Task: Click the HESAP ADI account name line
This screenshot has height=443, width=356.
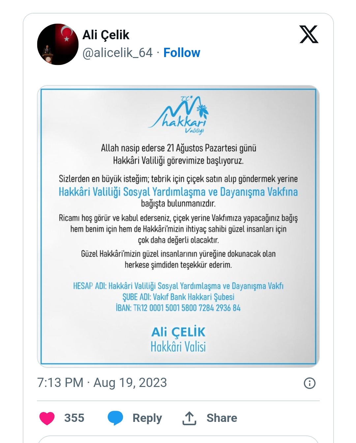Action: (x=178, y=286)
